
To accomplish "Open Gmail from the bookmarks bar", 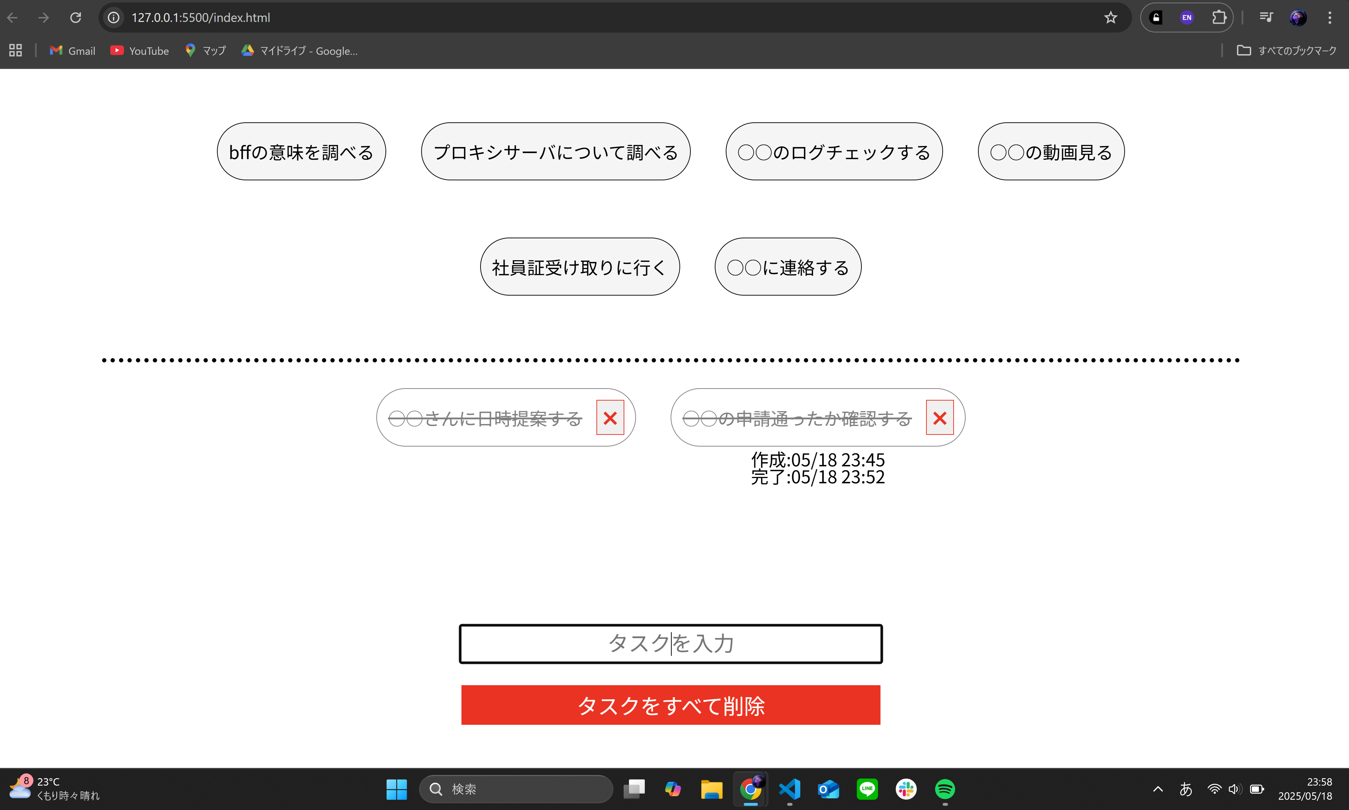I will [x=71, y=50].
